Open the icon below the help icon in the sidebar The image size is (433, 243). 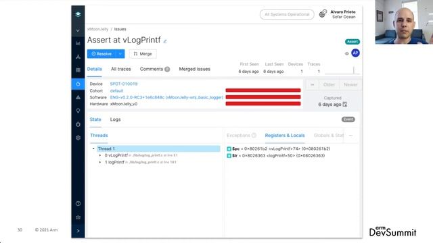(78, 217)
